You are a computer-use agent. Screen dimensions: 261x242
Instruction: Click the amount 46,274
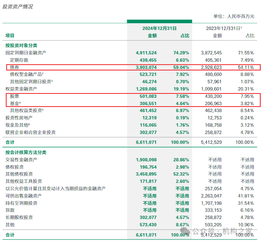point(149,82)
